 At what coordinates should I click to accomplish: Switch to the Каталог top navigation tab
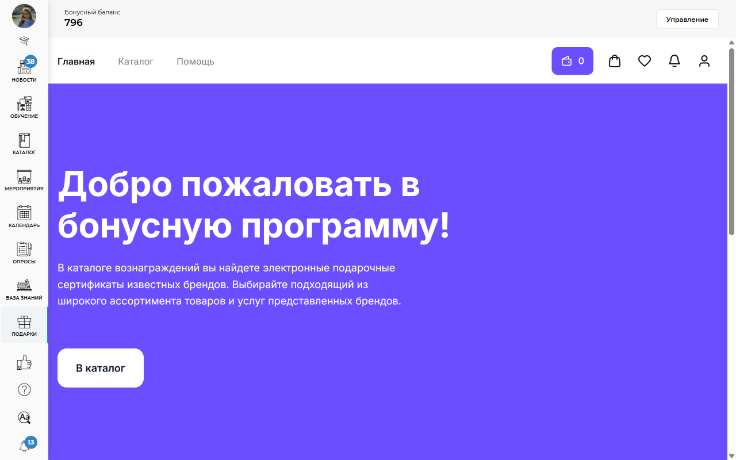136,62
